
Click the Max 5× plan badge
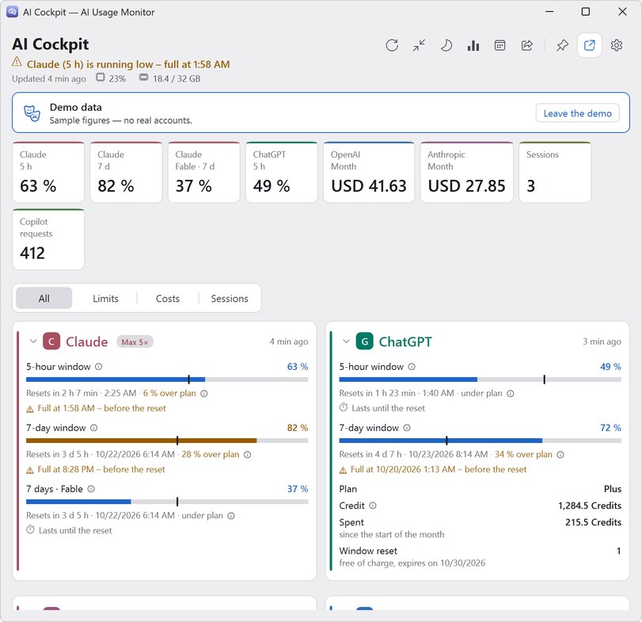pyautogui.click(x=135, y=342)
